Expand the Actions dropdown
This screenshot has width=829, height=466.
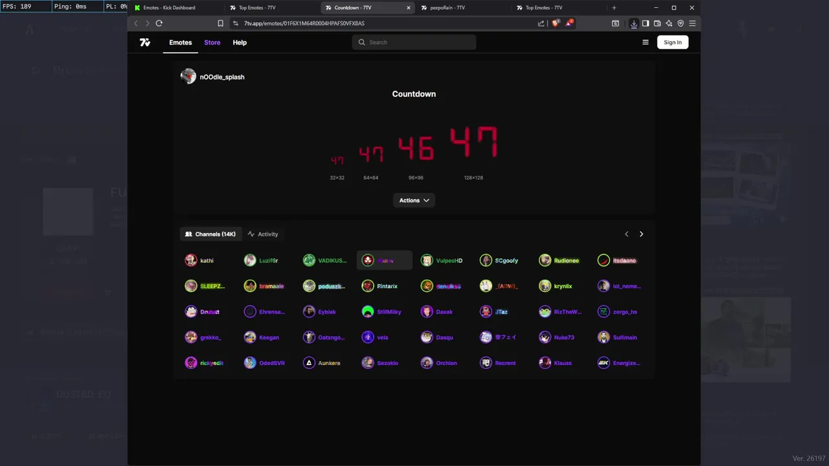(414, 200)
